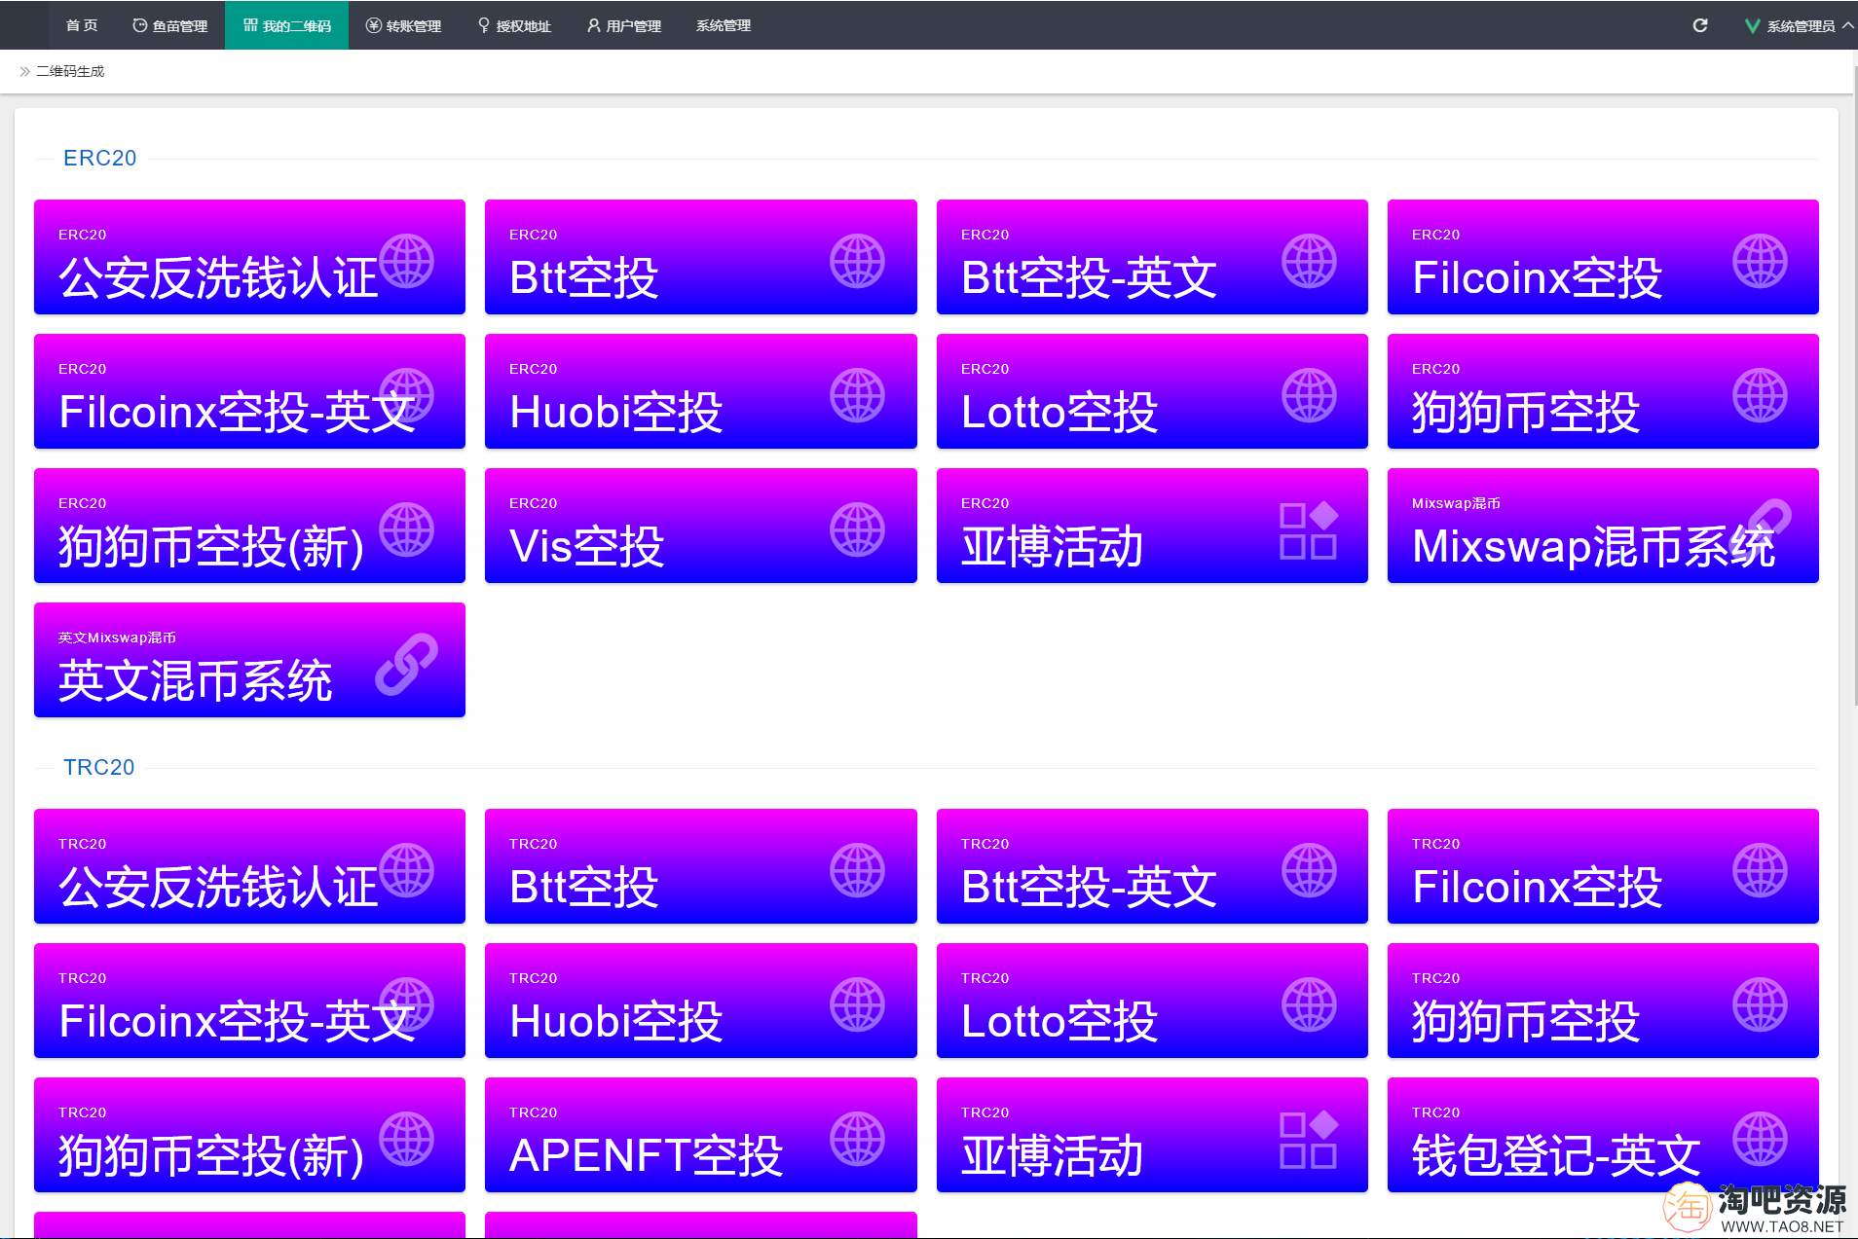This screenshot has height=1239, width=1858.
Task: Expand the 系统管理员 user dropdown
Action: [x=1800, y=26]
